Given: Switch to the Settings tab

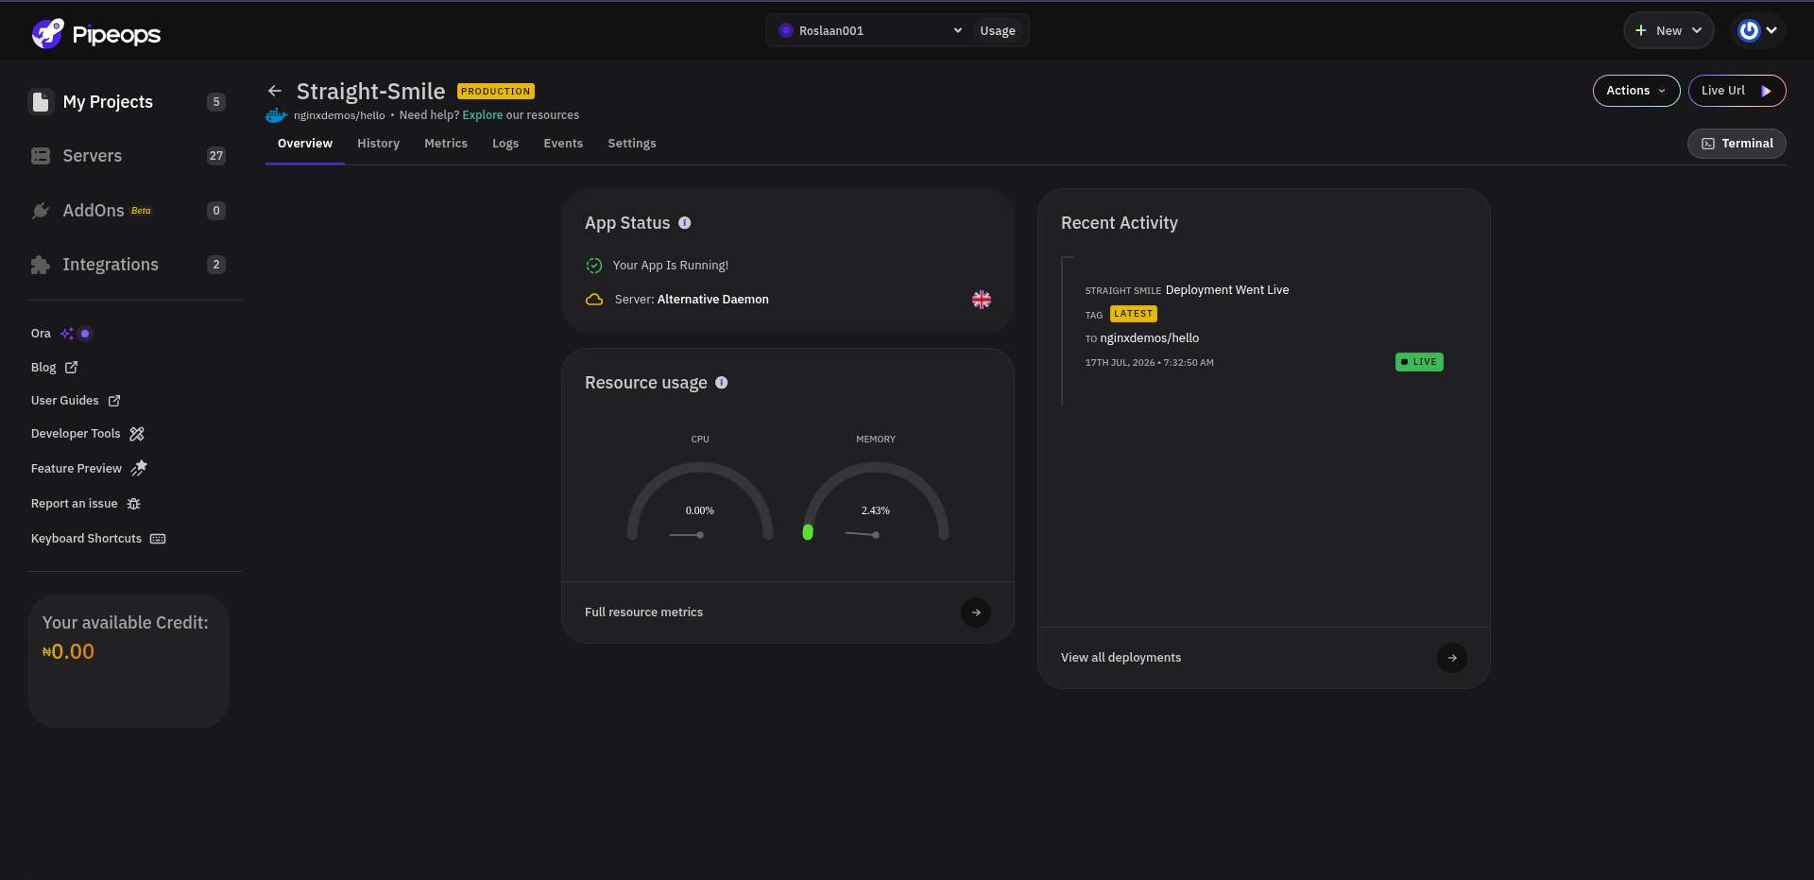Looking at the screenshot, I should [x=632, y=144].
